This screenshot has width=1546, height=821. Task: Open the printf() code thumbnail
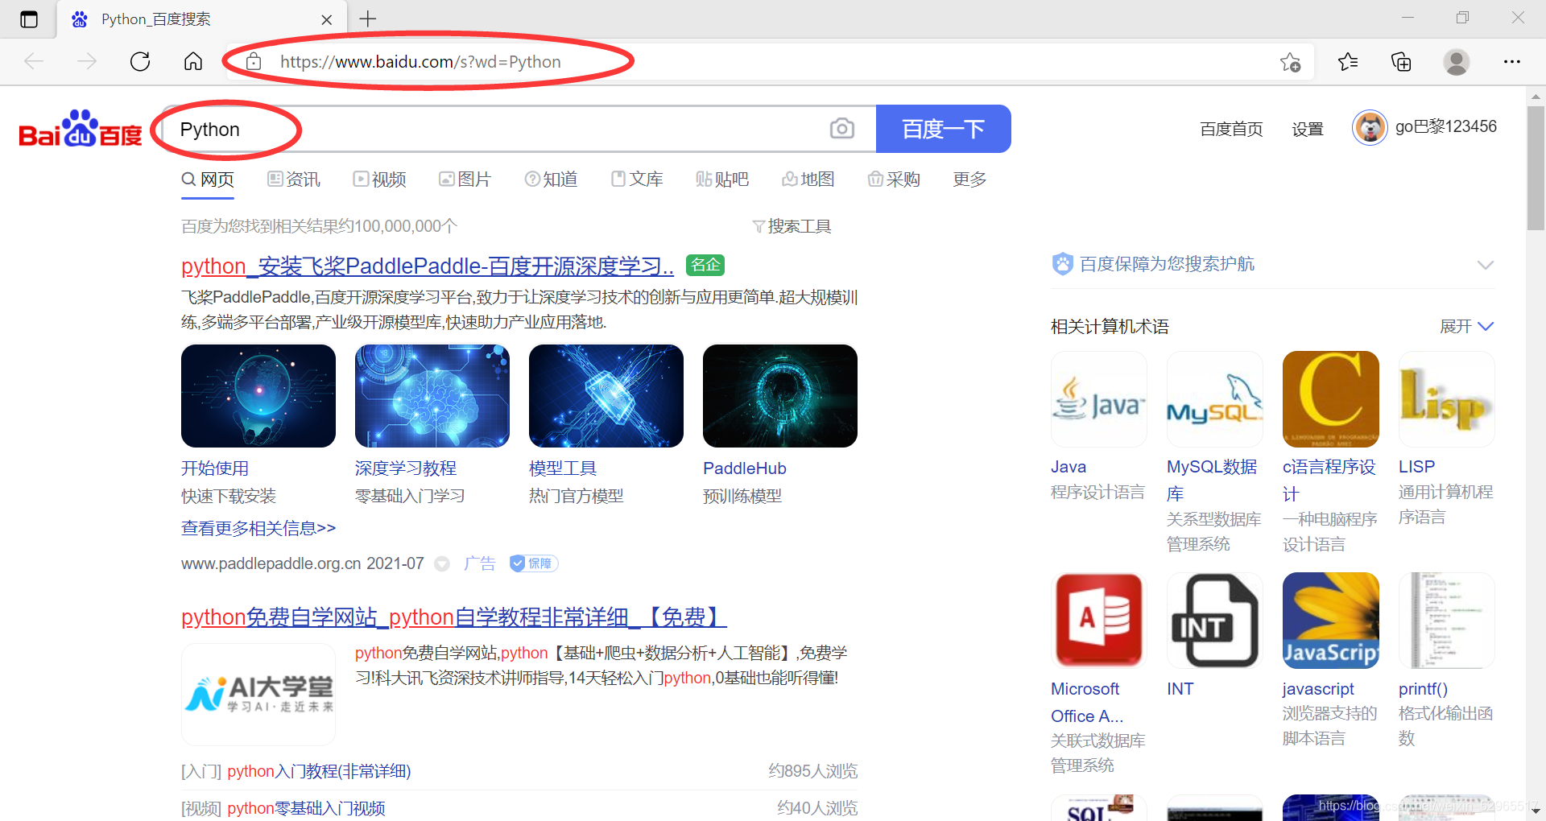pos(1447,621)
